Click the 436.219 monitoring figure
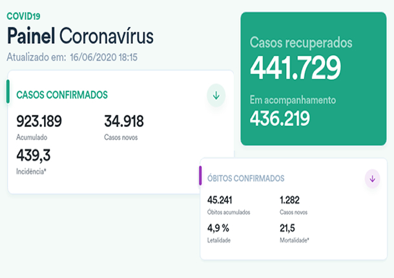The image size is (394, 278). coord(280,118)
